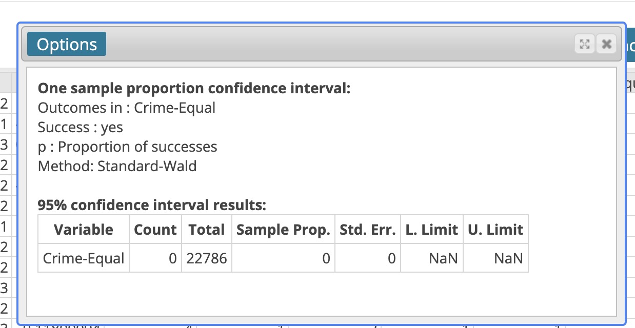Viewport: 635px width, 328px height.
Task: Click the fullscreen expand icon
Action: (585, 44)
